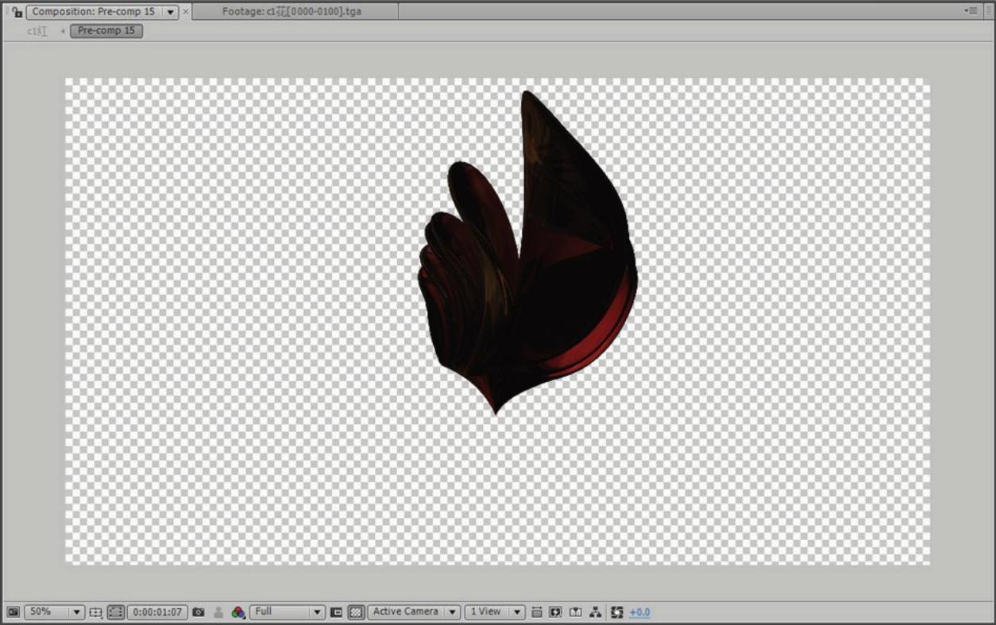The height and width of the screenshot is (625, 996).
Task: Open the Show Channel color circles menu
Action: click(238, 612)
